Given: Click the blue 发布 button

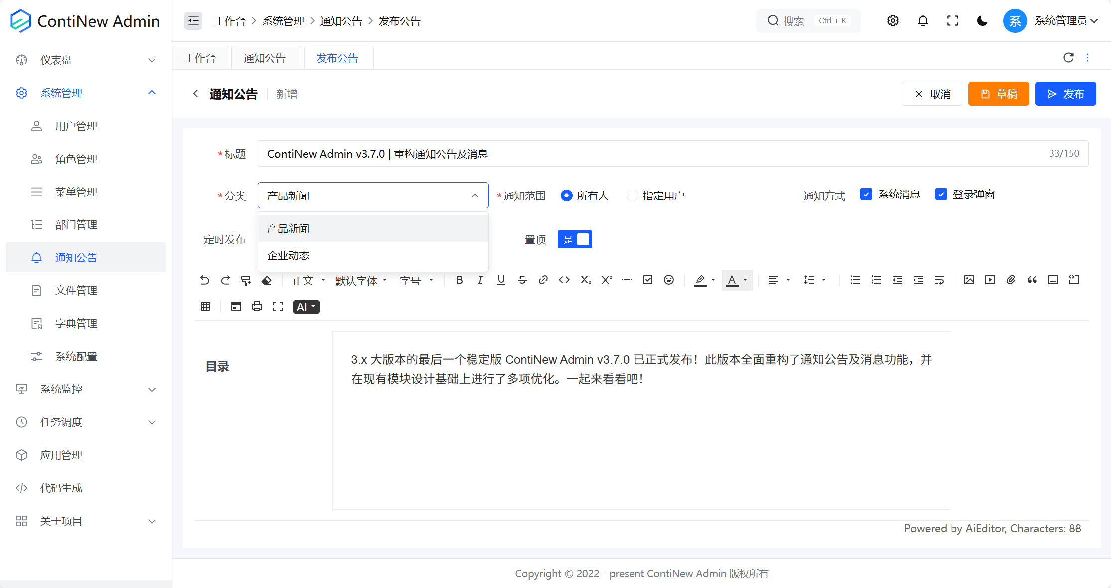Looking at the screenshot, I should (1065, 94).
